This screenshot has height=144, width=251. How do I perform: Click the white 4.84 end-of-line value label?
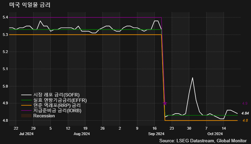(245, 113)
